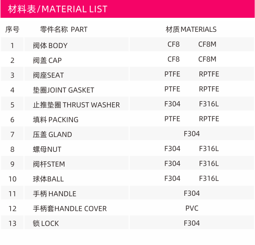Select the SEAT part row

click(x=127, y=74)
